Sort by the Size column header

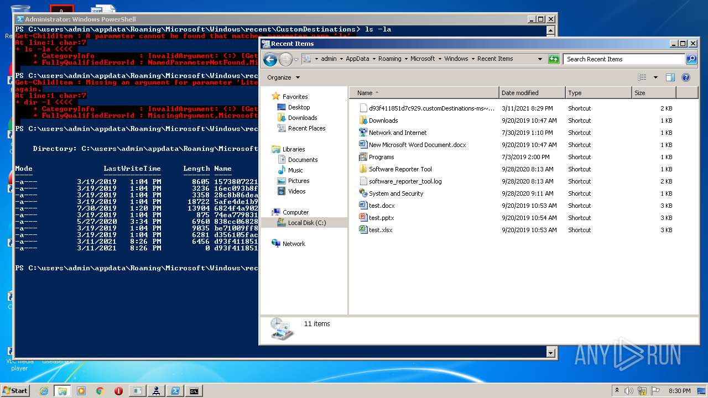pos(654,93)
